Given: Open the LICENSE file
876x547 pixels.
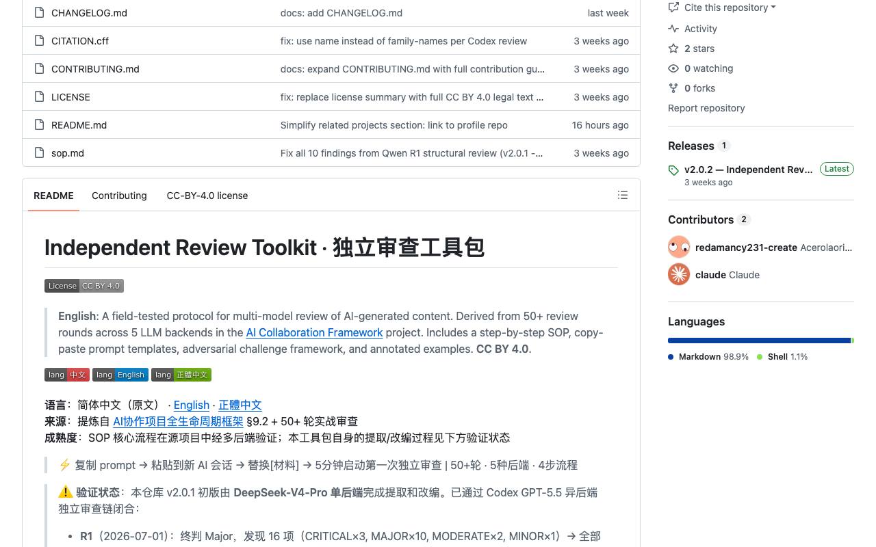Looking at the screenshot, I should 70,97.
